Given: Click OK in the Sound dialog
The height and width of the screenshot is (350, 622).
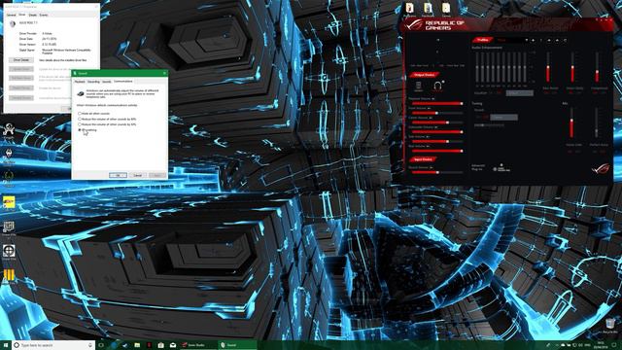Looking at the screenshot, I should coord(118,175).
